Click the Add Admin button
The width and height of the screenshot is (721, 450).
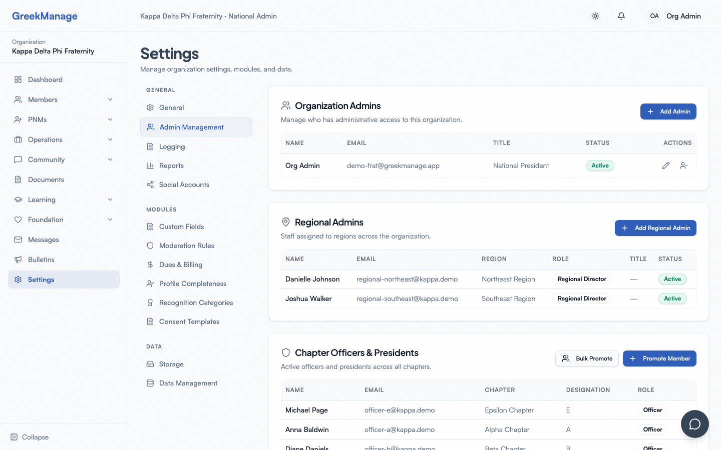(668, 111)
